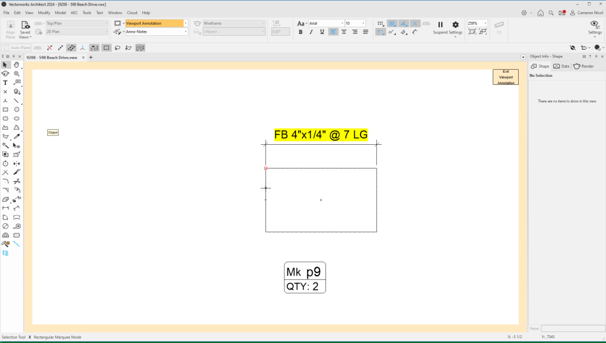Pick the Rectangle drawing tool
Image resolution: width=606 pixels, height=343 pixels.
pyautogui.click(x=5, y=110)
